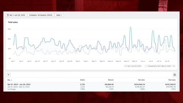
Task: Expand the comparison legend dropdown arrow
Action: pos(174,66)
